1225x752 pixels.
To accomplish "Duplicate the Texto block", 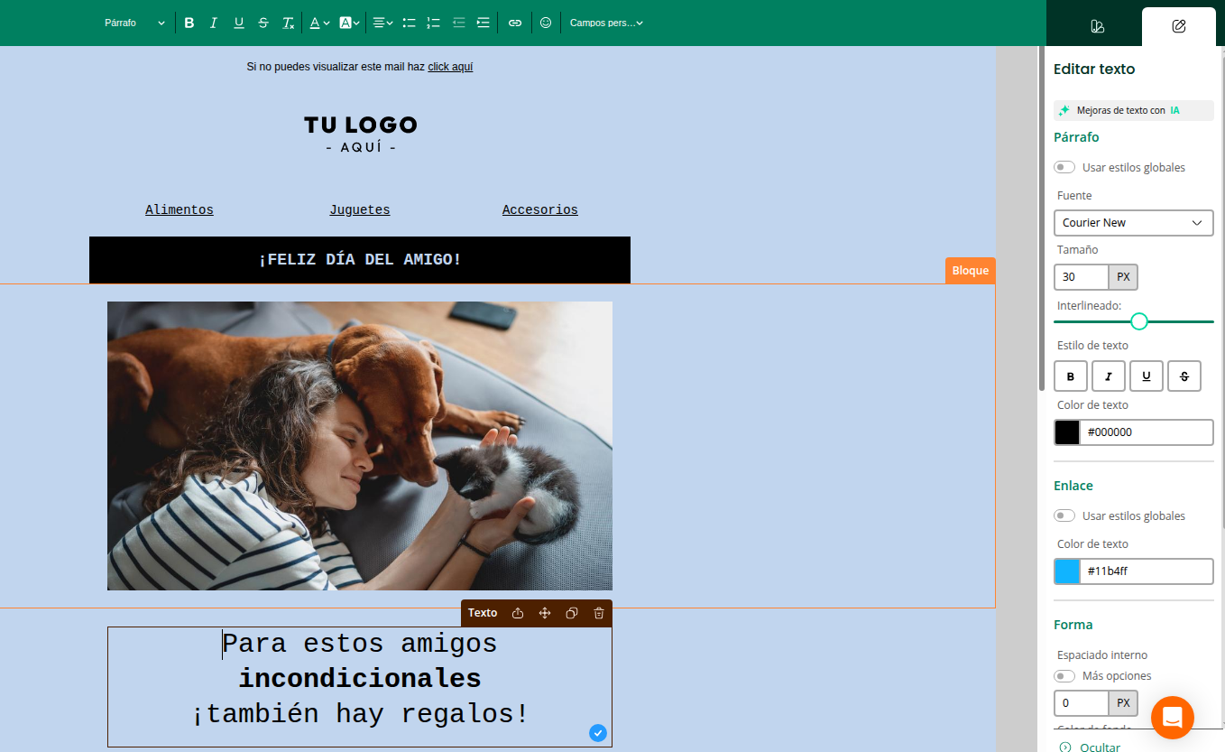I will 572,613.
